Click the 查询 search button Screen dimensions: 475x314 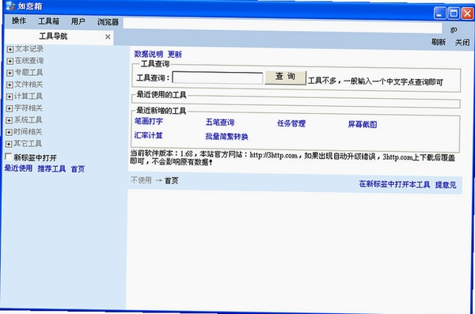285,78
